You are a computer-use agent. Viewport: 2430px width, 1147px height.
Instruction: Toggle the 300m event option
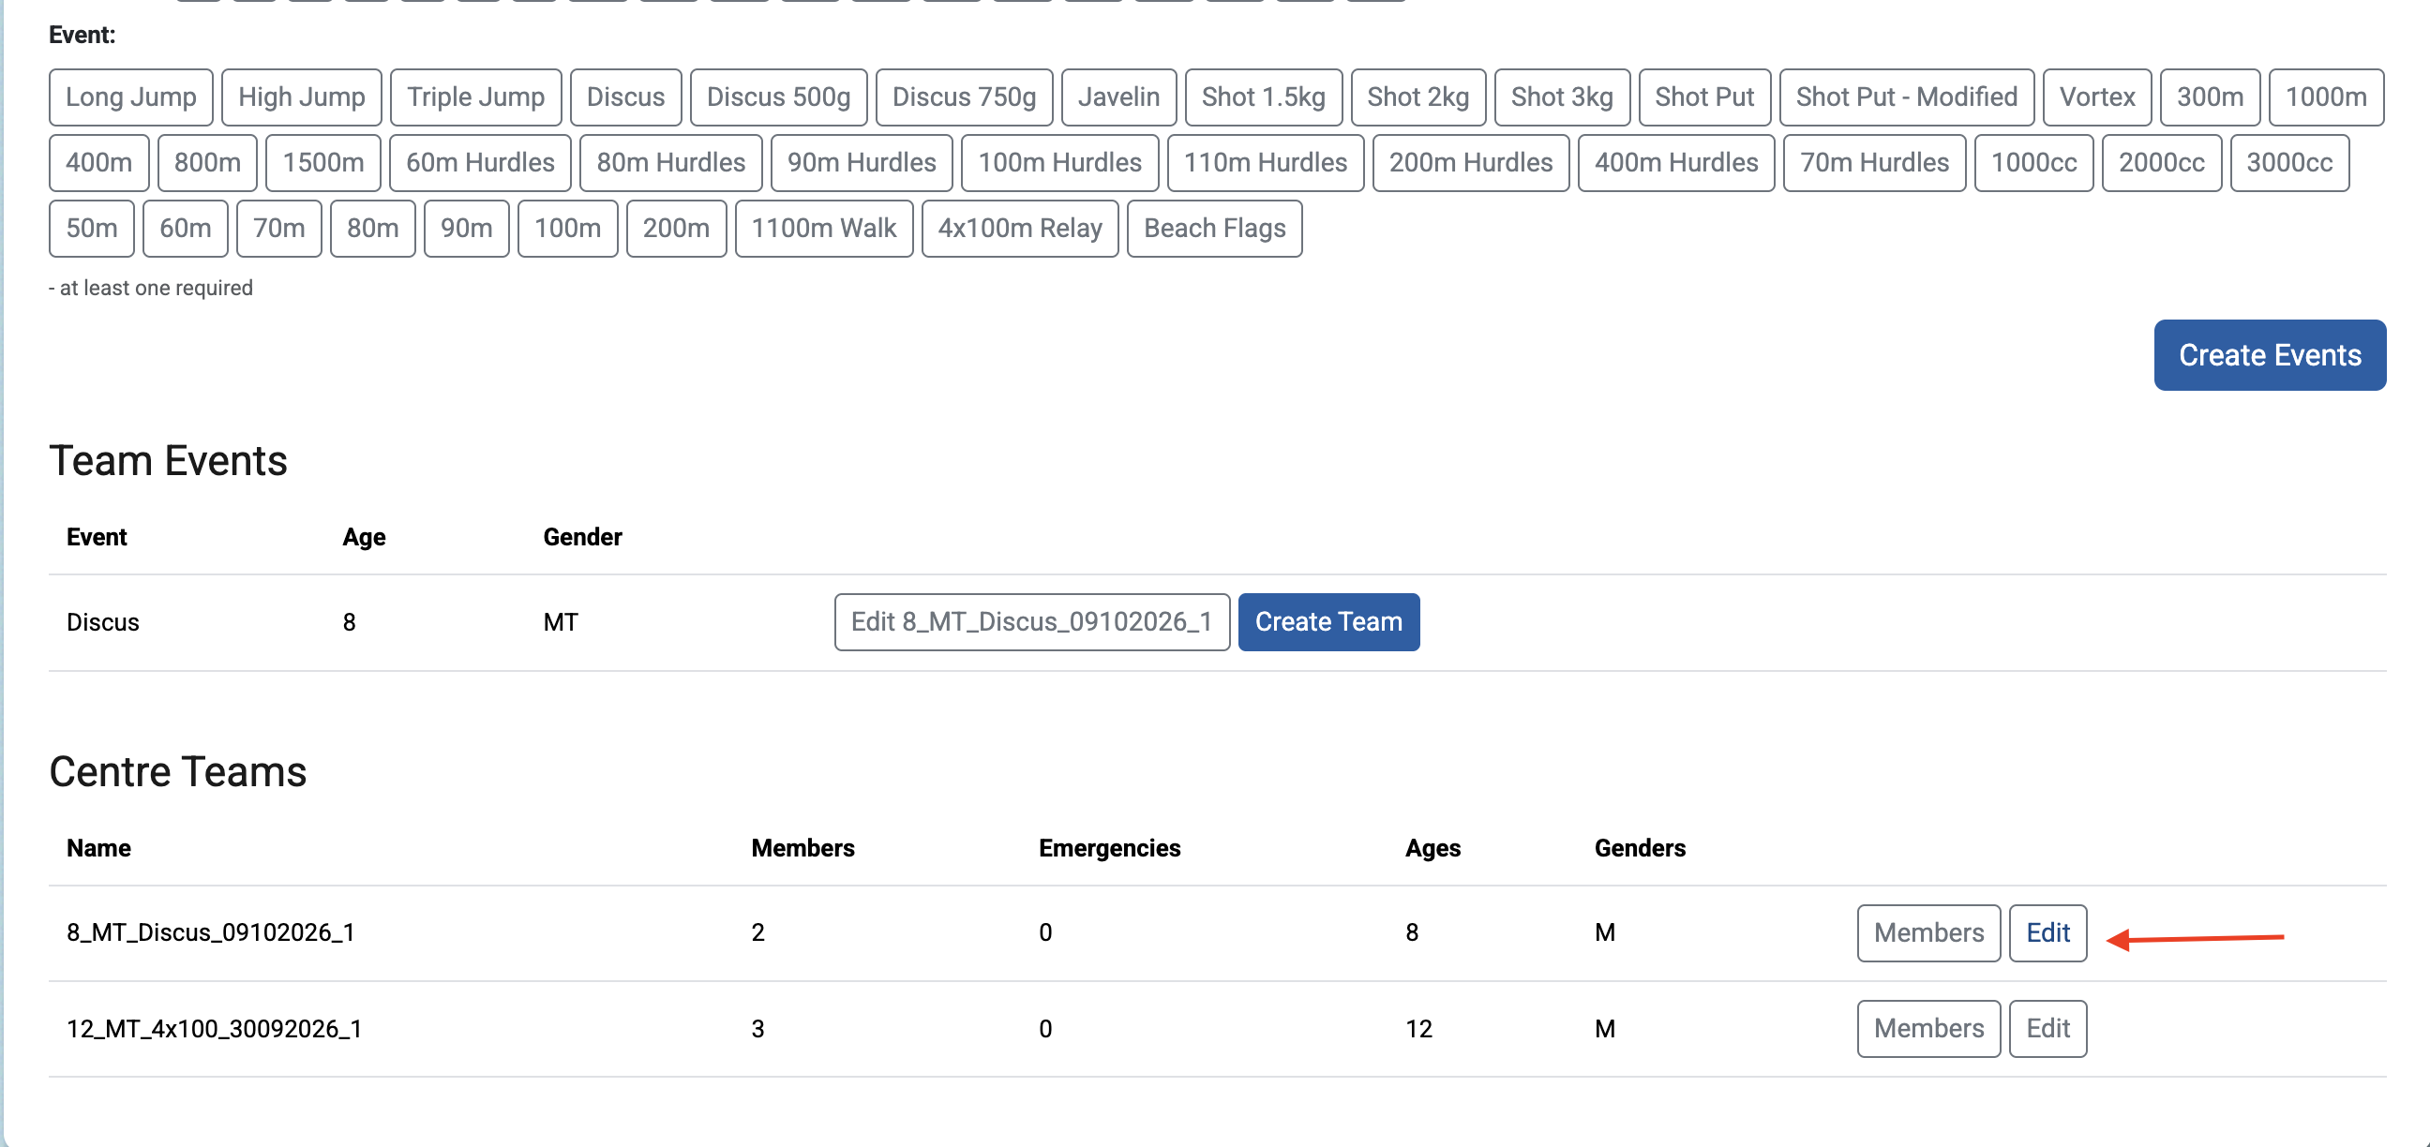pos(2211,97)
